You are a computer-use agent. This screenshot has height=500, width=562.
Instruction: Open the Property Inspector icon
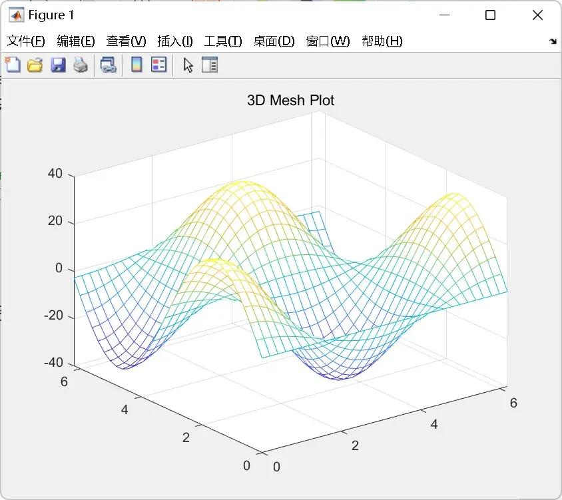210,65
